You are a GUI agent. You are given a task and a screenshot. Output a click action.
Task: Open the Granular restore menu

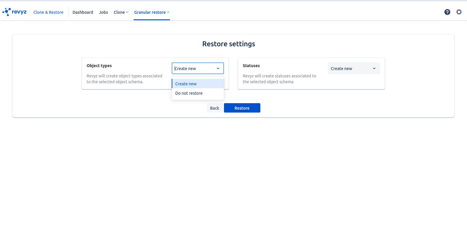[150, 12]
